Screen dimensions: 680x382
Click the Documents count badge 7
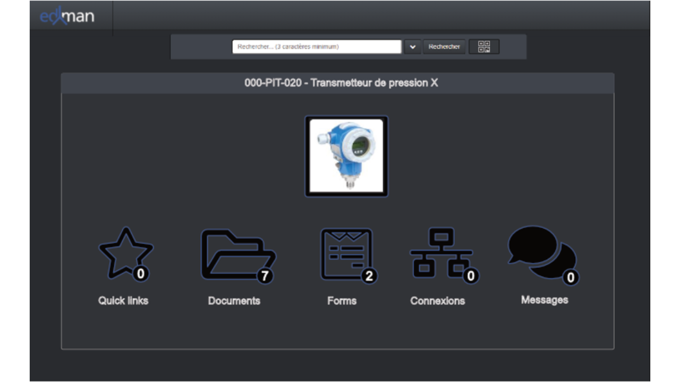pyautogui.click(x=265, y=275)
